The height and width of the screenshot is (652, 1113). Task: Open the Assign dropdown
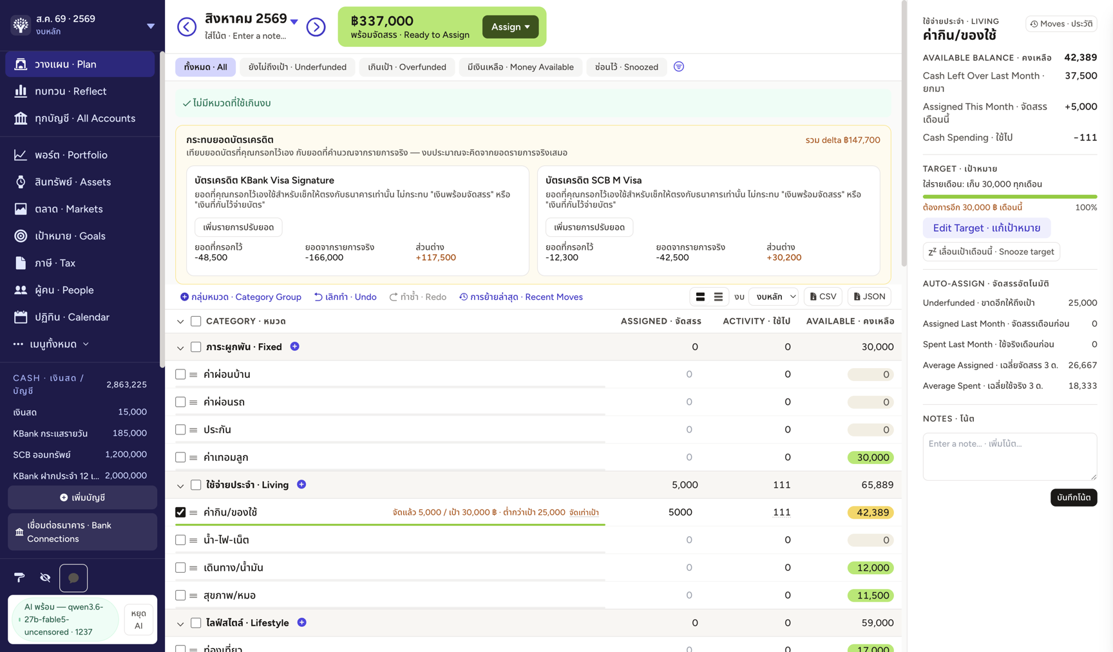pos(510,27)
